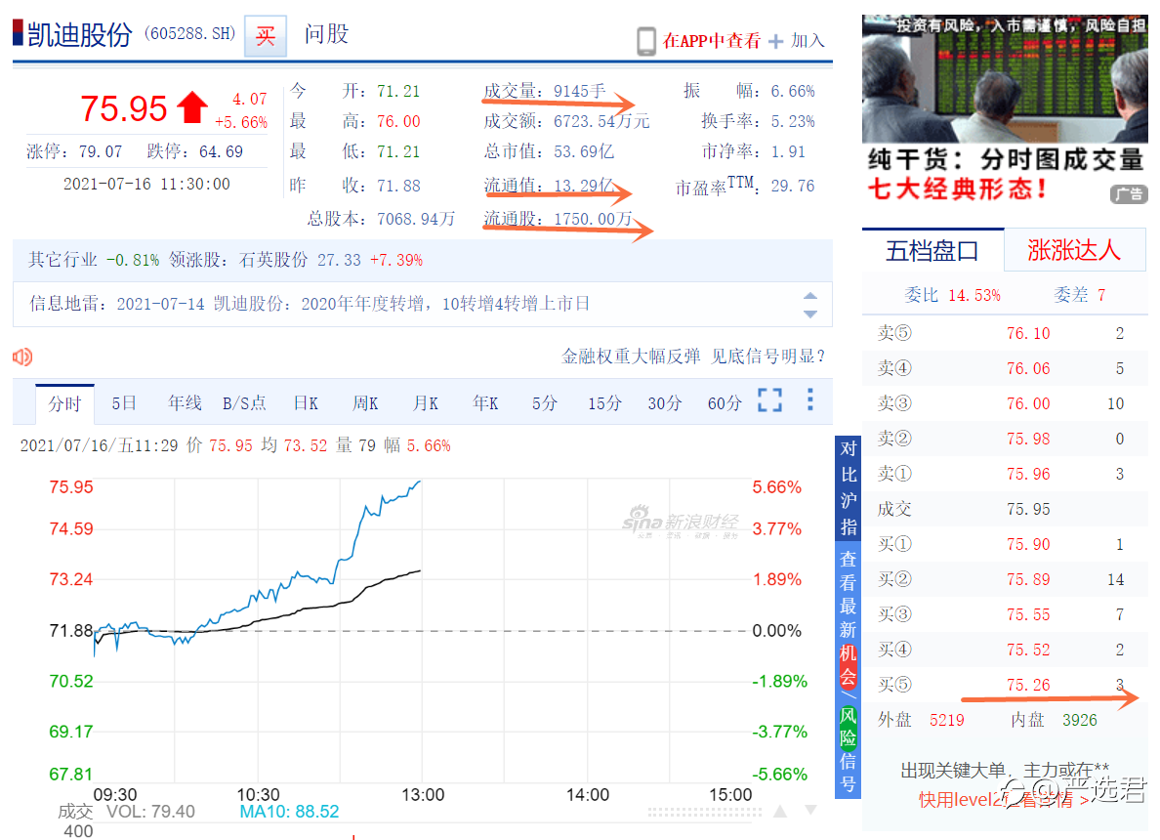The image size is (1160, 840).
Task: Click the 外盘 value 5219
Action: coord(947,720)
